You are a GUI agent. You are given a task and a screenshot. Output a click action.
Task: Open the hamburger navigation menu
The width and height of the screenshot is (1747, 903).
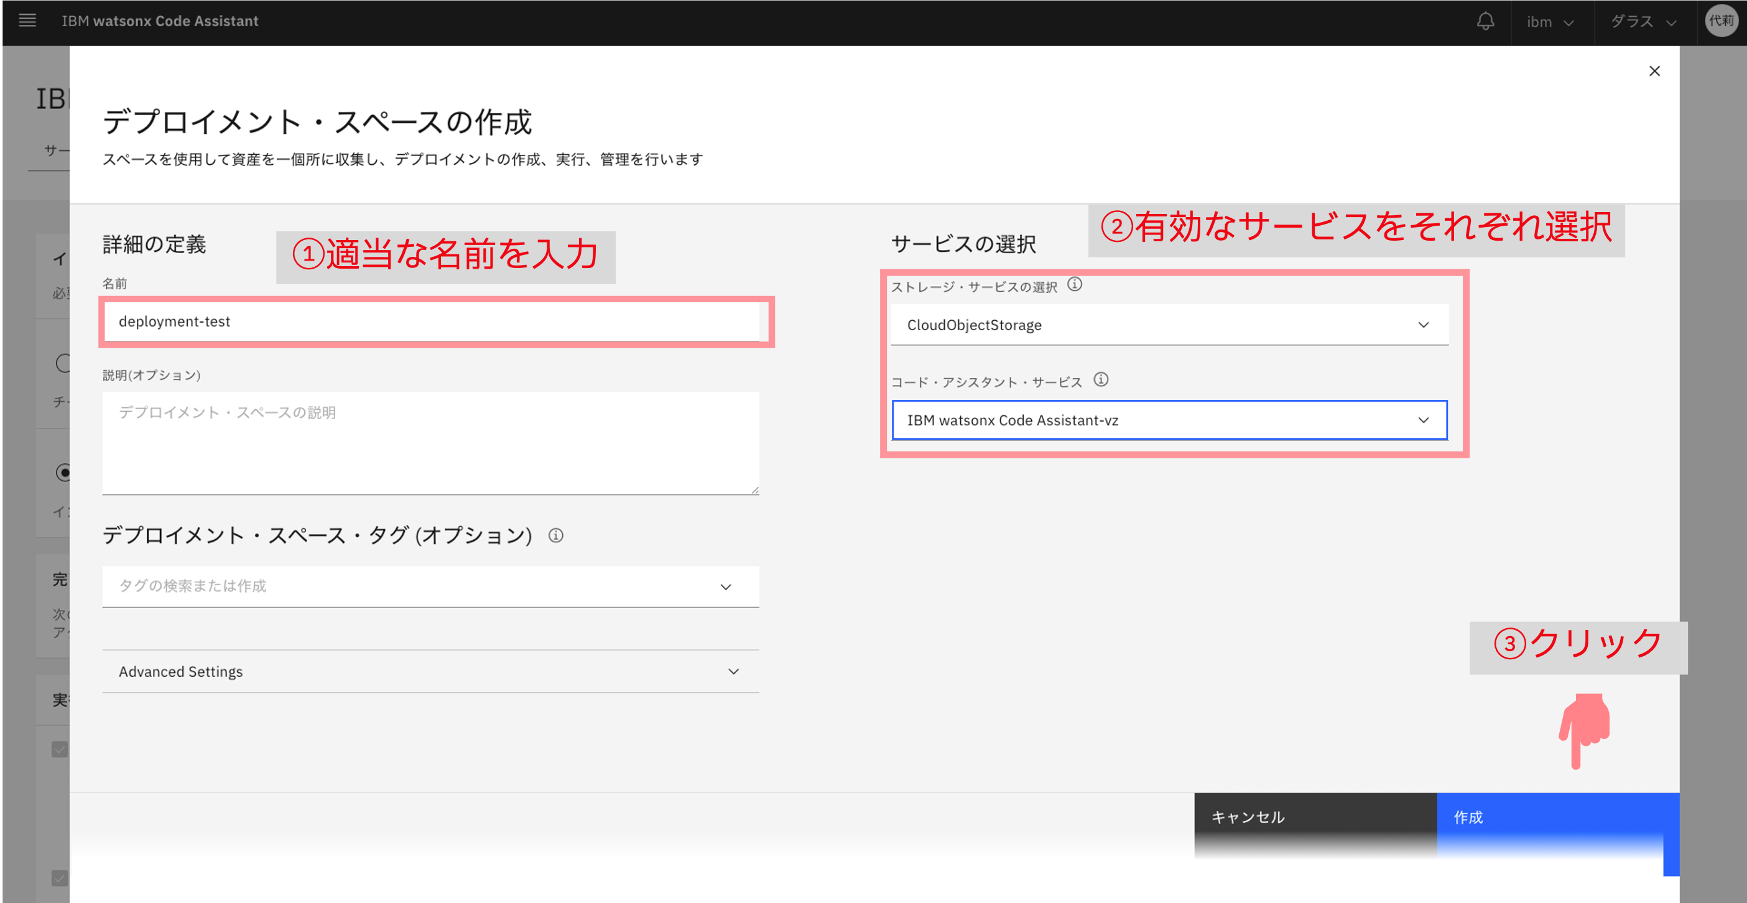pos(27,21)
